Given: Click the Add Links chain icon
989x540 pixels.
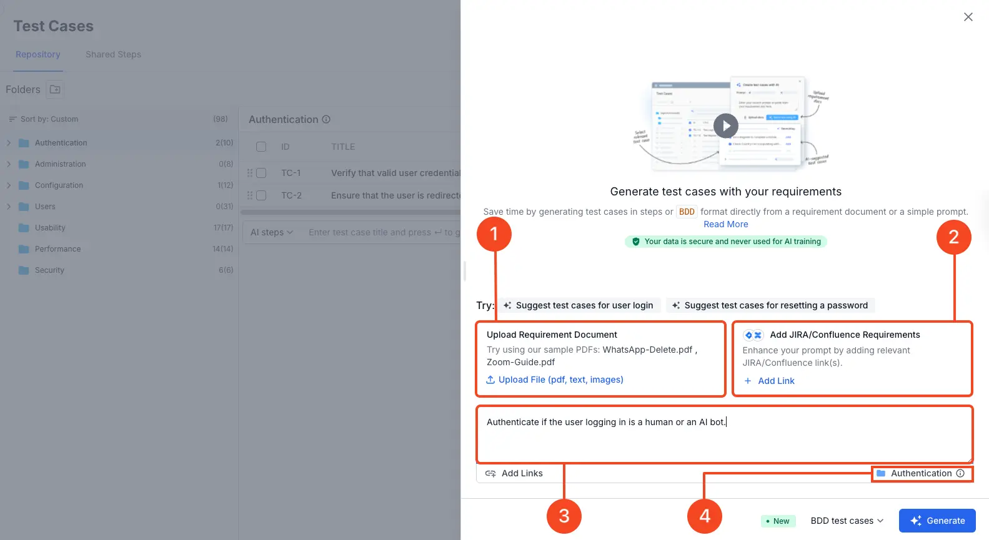Looking at the screenshot, I should point(490,473).
